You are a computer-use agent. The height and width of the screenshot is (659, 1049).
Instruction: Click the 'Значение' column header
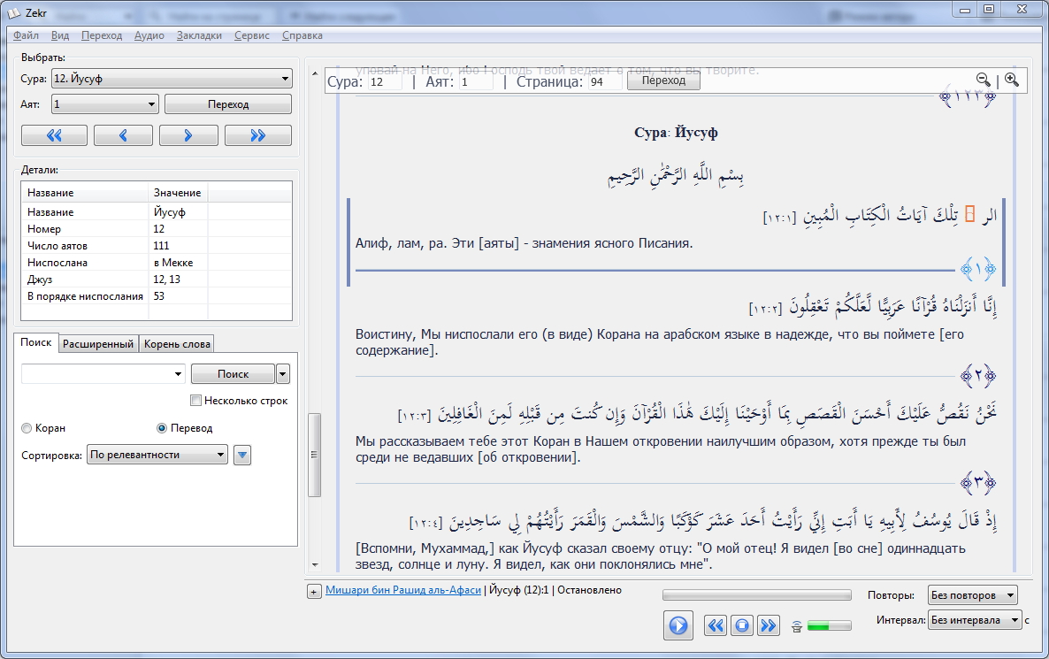point(178,193)
